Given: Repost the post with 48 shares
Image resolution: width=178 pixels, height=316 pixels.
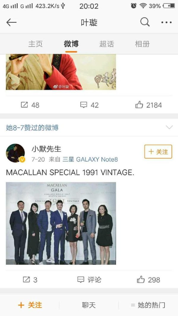Looking at the screenshot, I should pos(30,105).
